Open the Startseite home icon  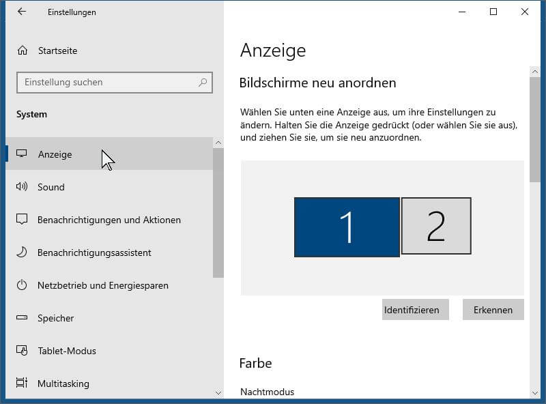pos(23,50)
